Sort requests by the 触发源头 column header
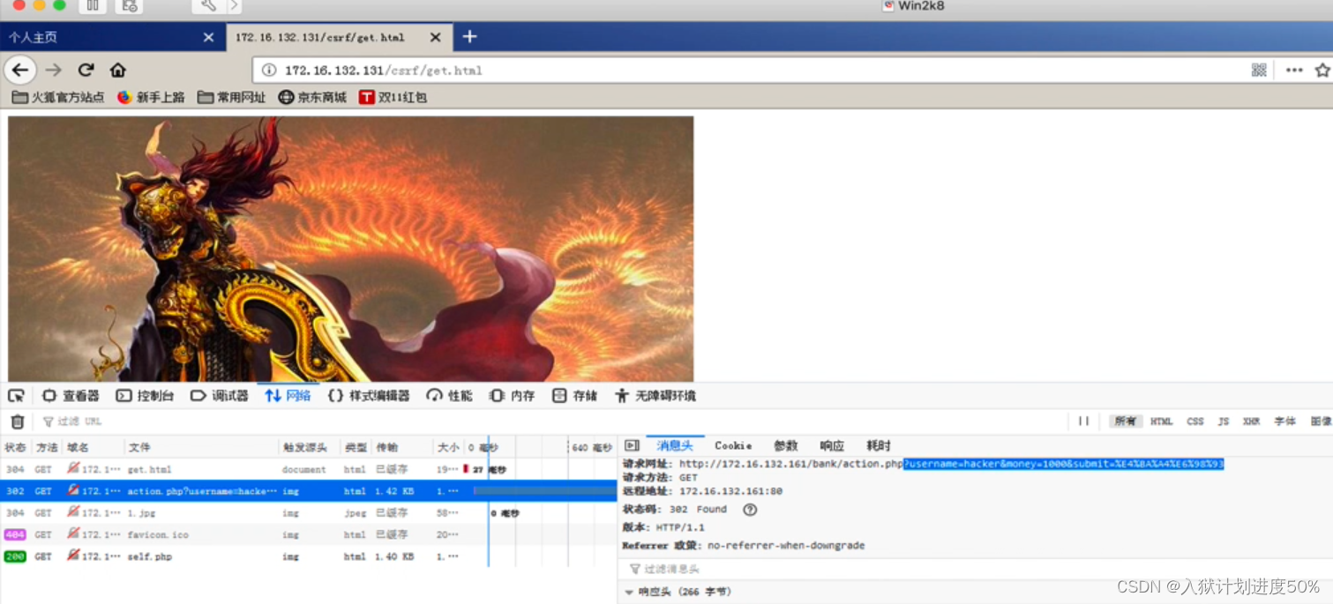 310,447
